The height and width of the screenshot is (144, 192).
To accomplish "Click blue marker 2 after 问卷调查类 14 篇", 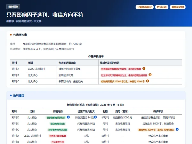I will (95, 117).
